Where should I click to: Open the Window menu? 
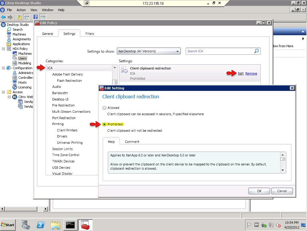(x=47, y=10)
